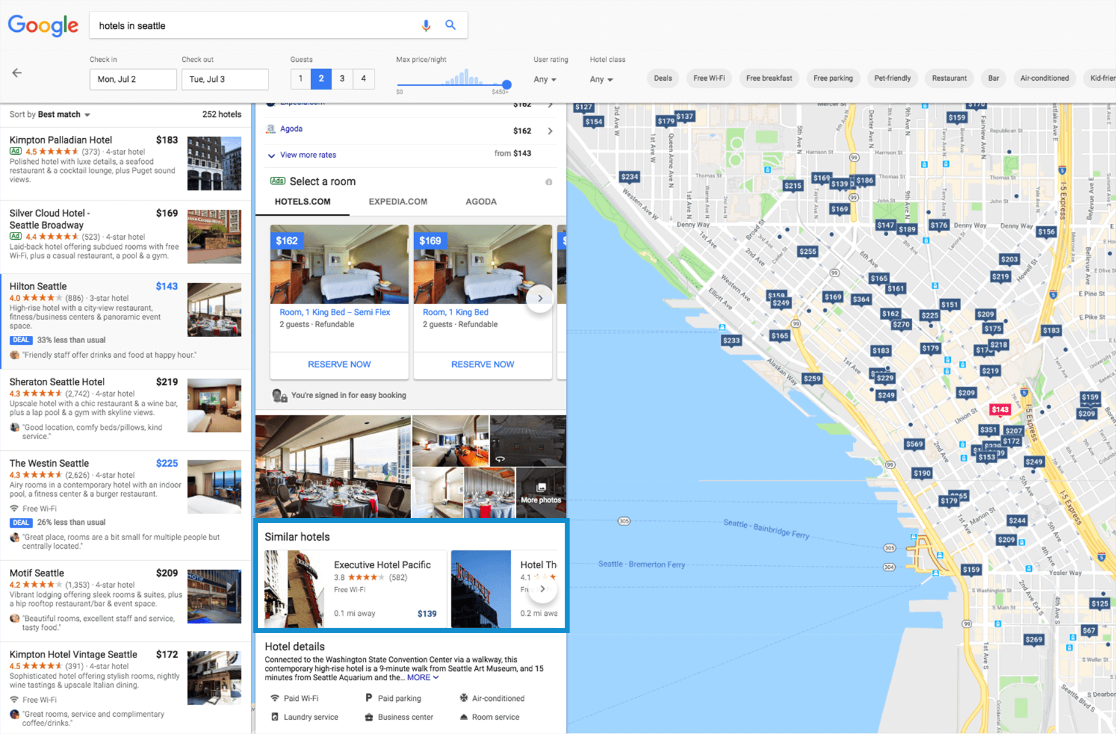Viewport: 1116px width, 734px height.
Task: Expand hotel details with MORE link
Action: tap(423, 678)
